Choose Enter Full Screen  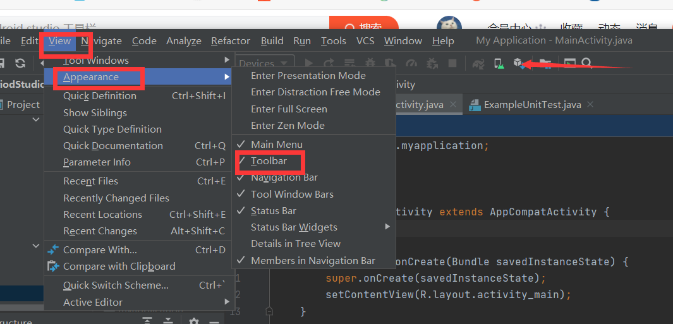(314, 109)
